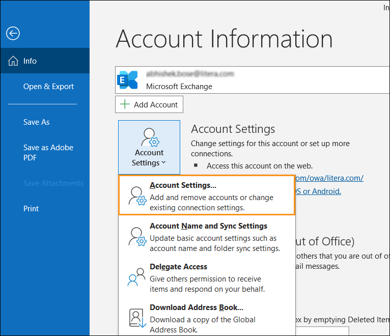Click the Add Account button
The image size is (390, 336).
pos(149,104)
